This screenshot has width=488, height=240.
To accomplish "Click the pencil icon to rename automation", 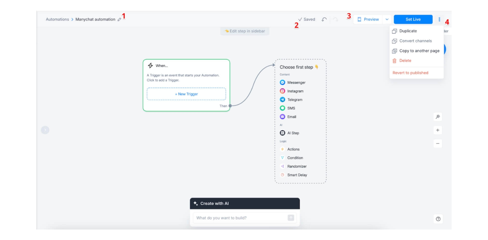I will [119, 19].
